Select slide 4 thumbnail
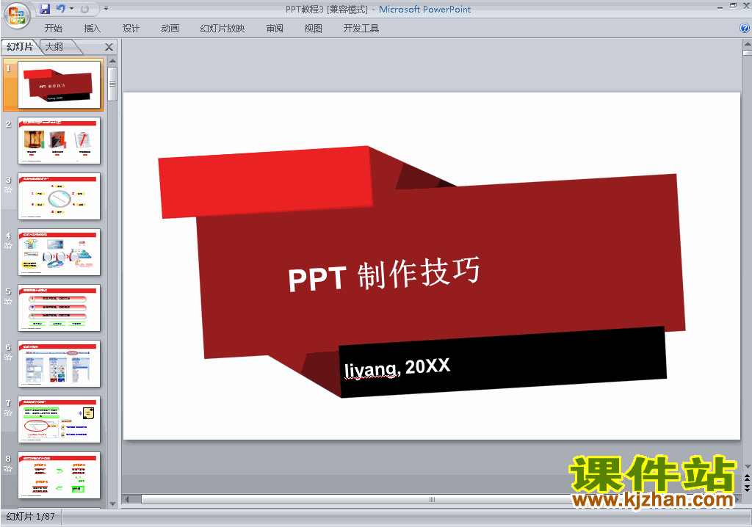 pyautogui.click(x=59, y=252)
